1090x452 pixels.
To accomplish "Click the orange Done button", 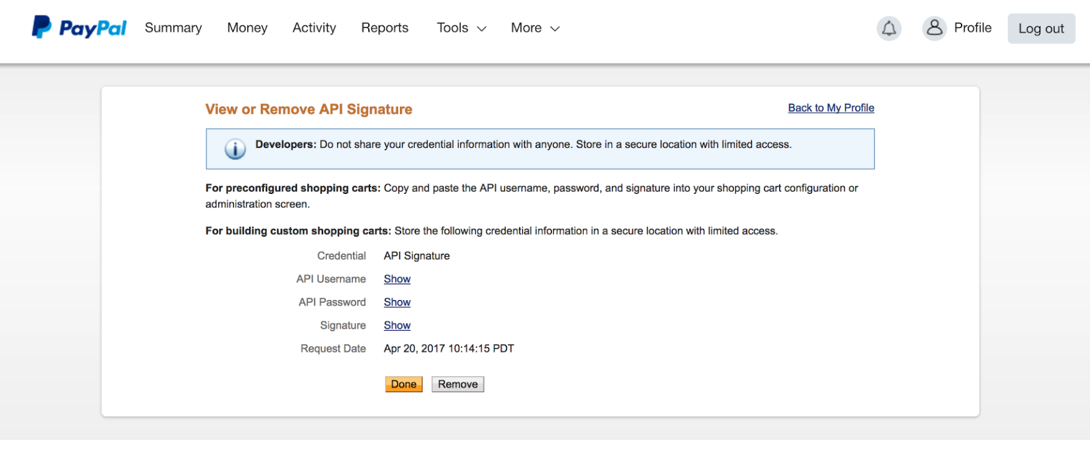I will tap(404, 384).
